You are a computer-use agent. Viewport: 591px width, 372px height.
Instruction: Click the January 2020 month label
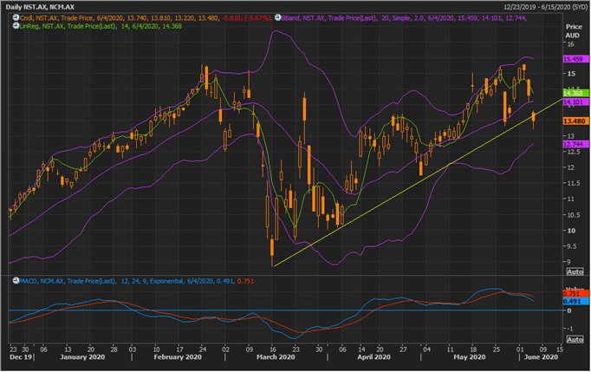coord(82,357)
